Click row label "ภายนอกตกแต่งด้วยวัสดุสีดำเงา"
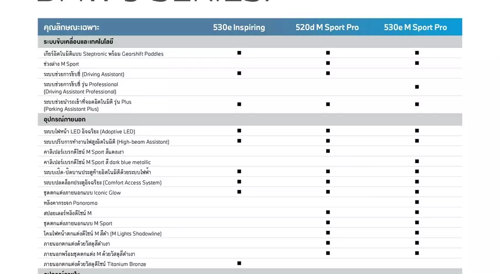This screenshot has height=274, width=500. pyautogui.click(x=77, y=244)
